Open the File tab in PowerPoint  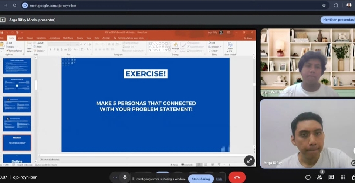click(x=2, y=38)
